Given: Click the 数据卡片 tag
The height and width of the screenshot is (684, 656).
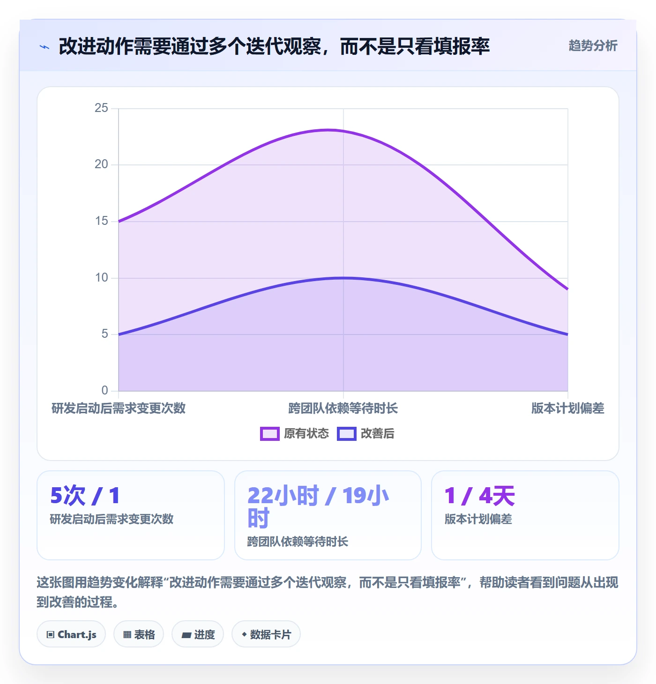Looking at the screenshot, I should click(x=266, y=634).
